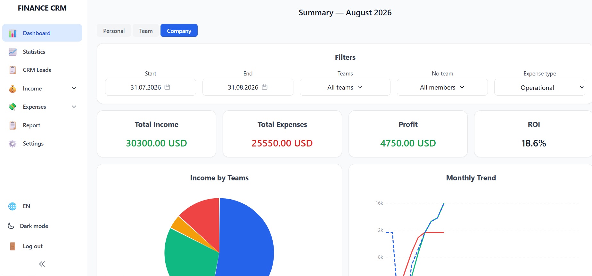Click the Start date field 31.07.2026
The width and height of the screenshot is (592, 276).
point(151,87)
